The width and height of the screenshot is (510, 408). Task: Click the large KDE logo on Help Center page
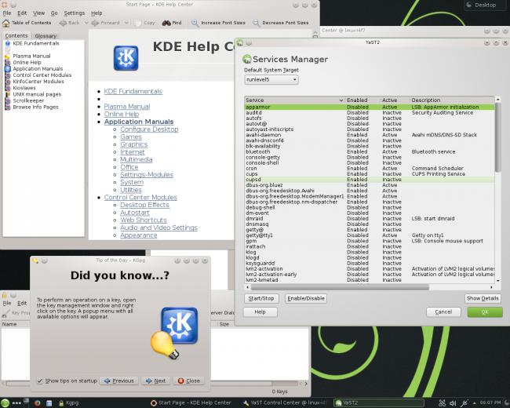[x=126, y=58]
